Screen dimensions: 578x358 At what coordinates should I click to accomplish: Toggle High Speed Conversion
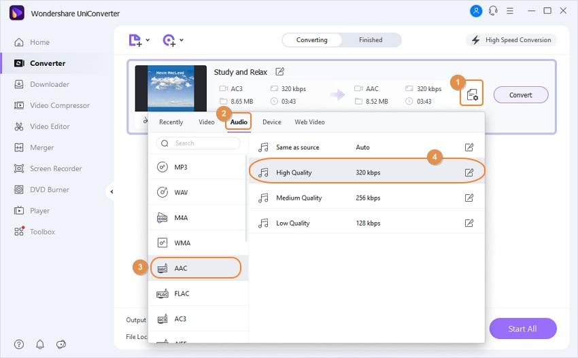tap(511, 40)
